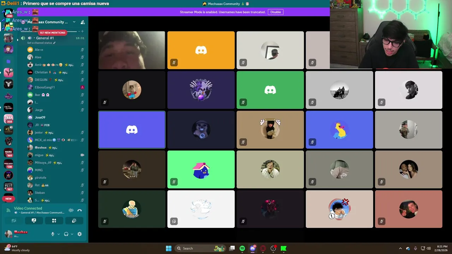This screenshot has width=452, height=254.
Task: Click the mute indicator on Christian's row
Action: tap(82, 72)
